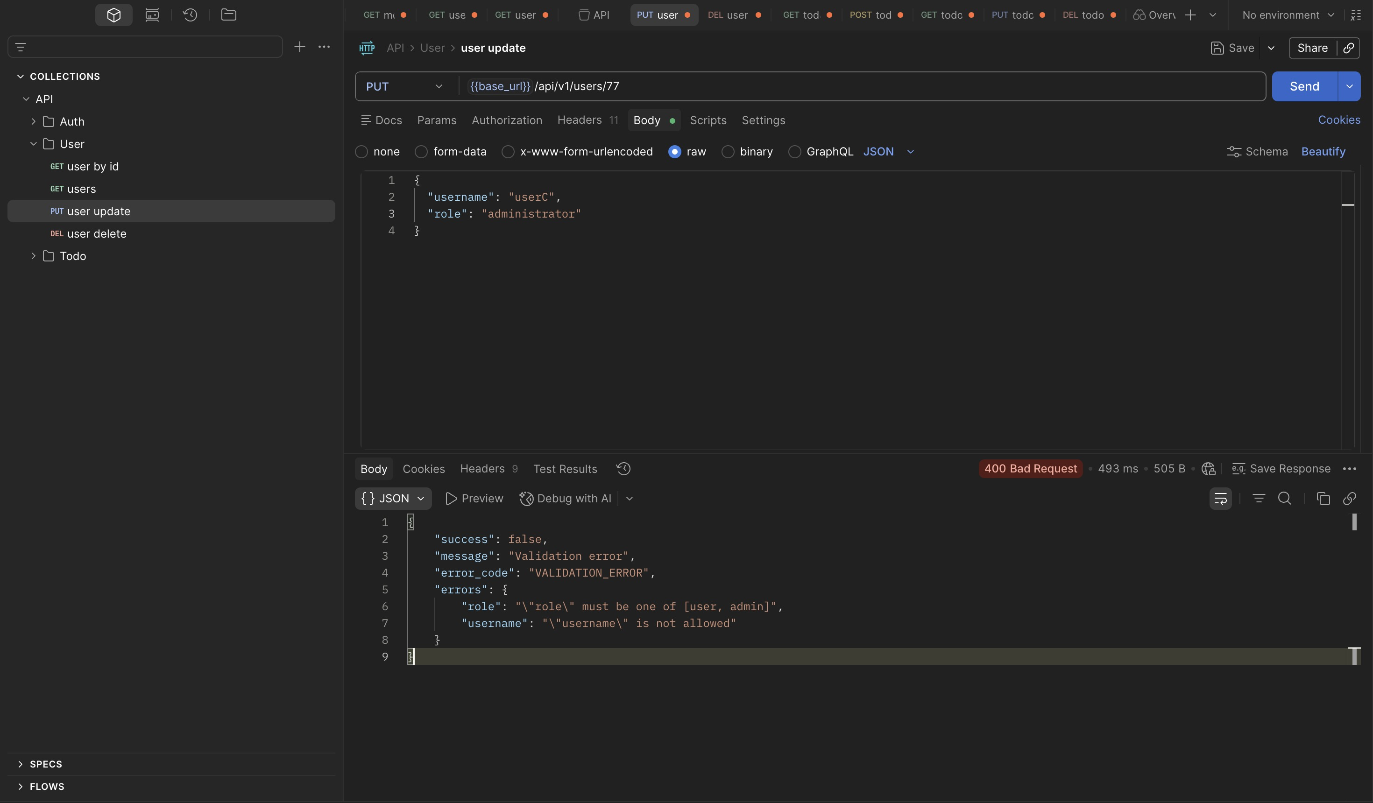Open the JSON body format dropdown
This screenshot has height=803, width=1373.
click(889, 151)
